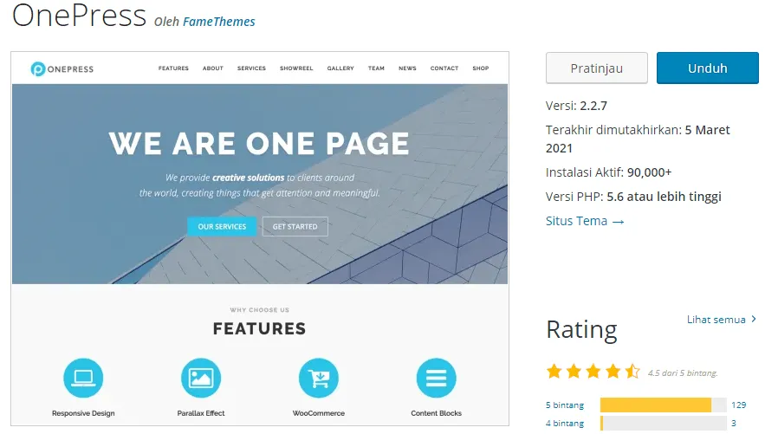Select CONTACT in the preview navigation
The image size is (765, 434).
pos(444,68)
